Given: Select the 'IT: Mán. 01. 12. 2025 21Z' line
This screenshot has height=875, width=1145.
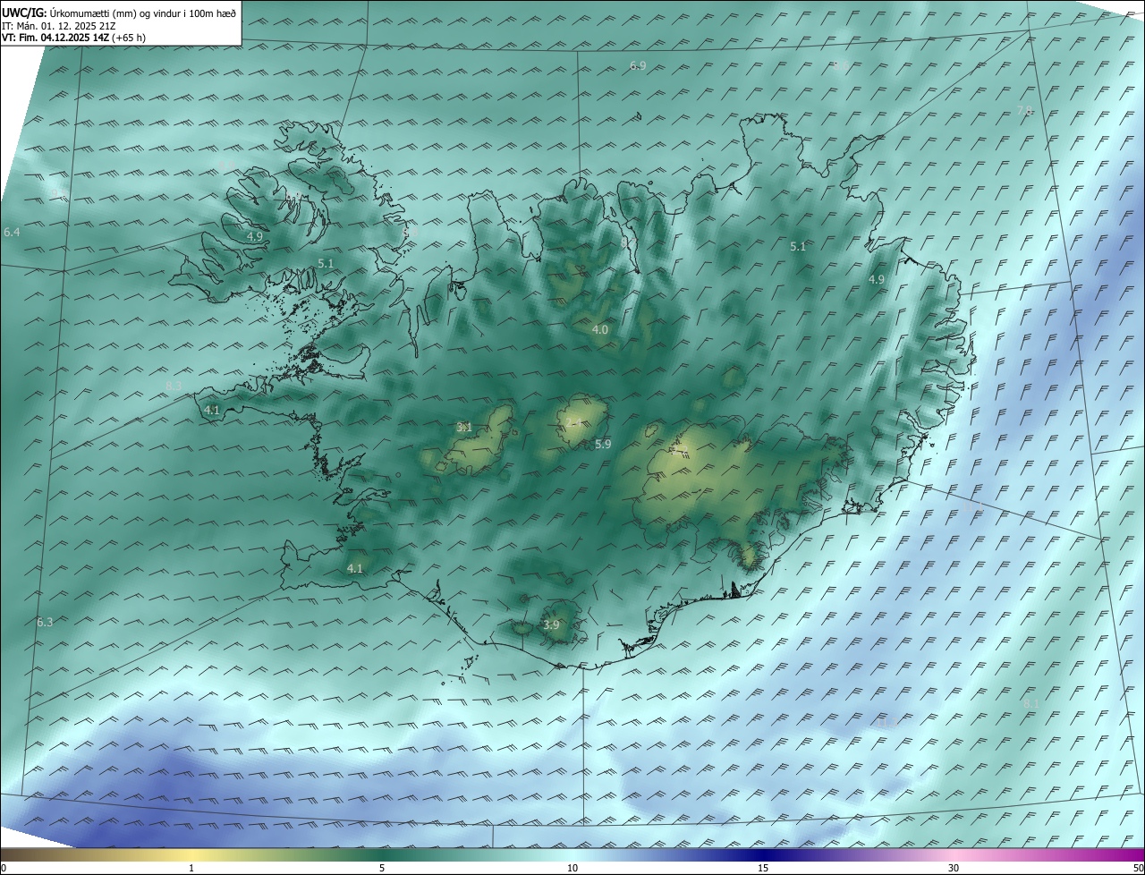Looking at the screenshot, I should tap(59, 26).
